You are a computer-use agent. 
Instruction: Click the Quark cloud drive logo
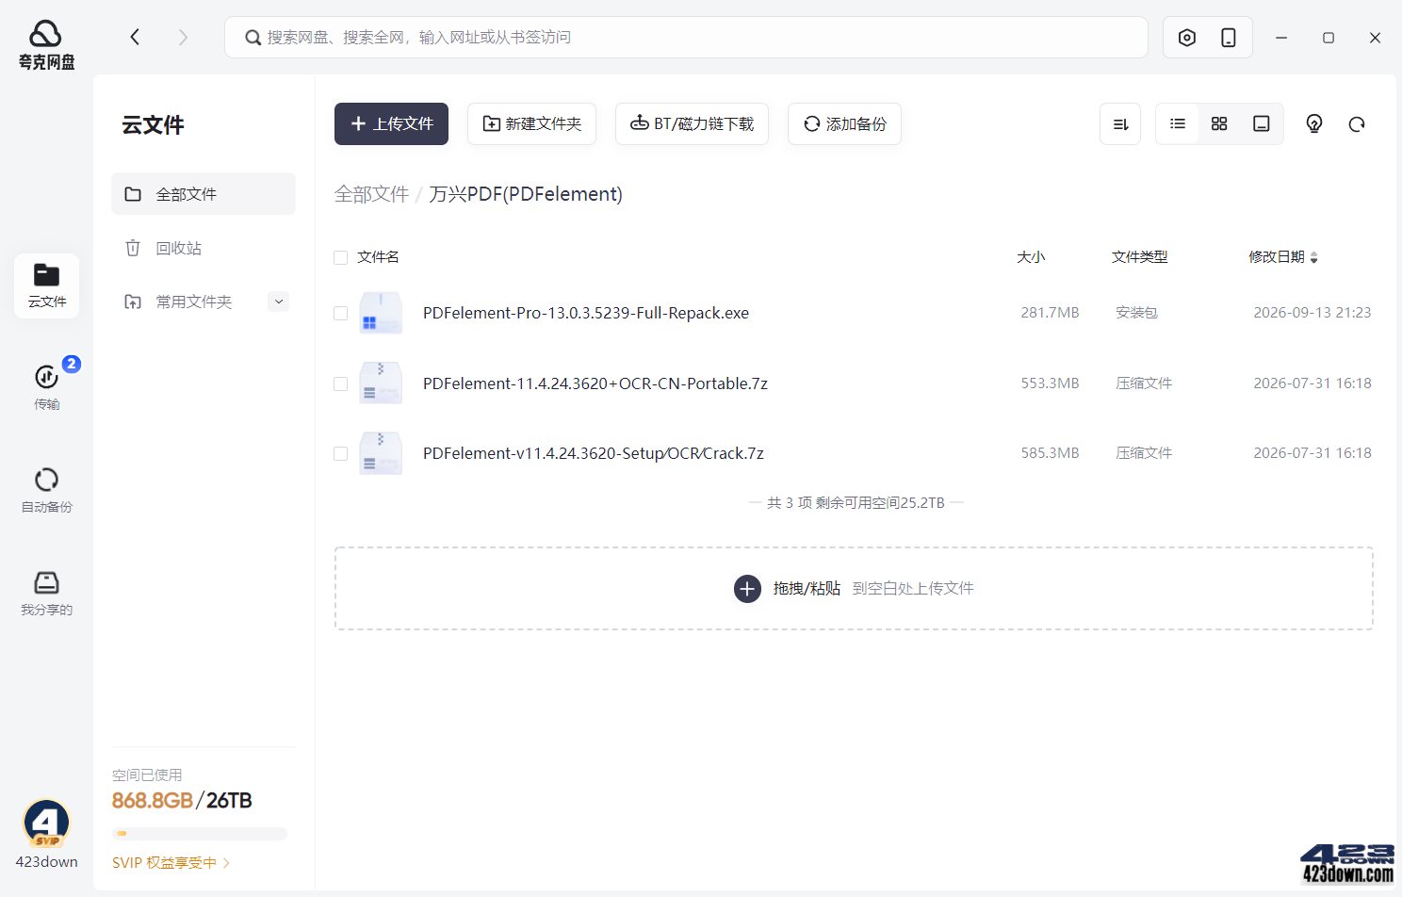click(x=46, y=45)
